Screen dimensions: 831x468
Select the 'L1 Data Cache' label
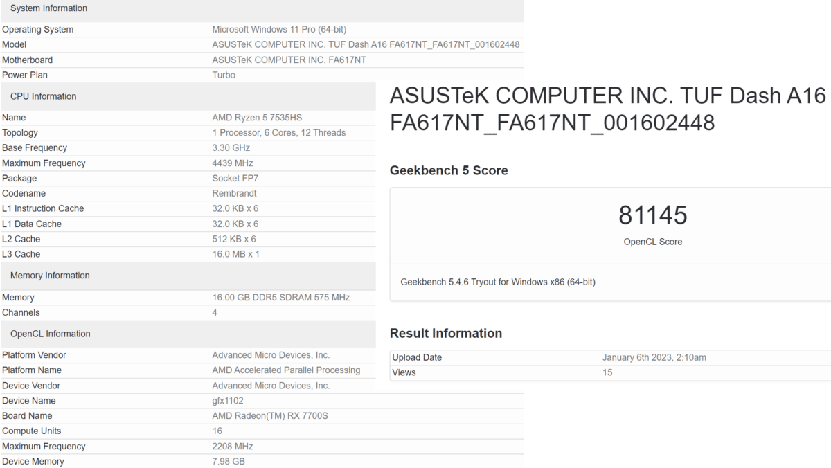32,224
